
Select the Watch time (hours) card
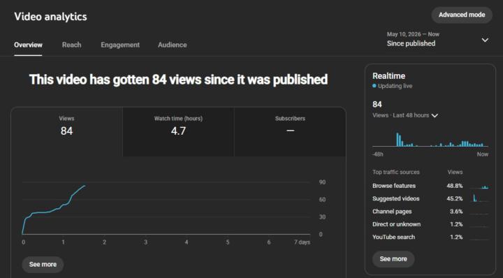178,132
